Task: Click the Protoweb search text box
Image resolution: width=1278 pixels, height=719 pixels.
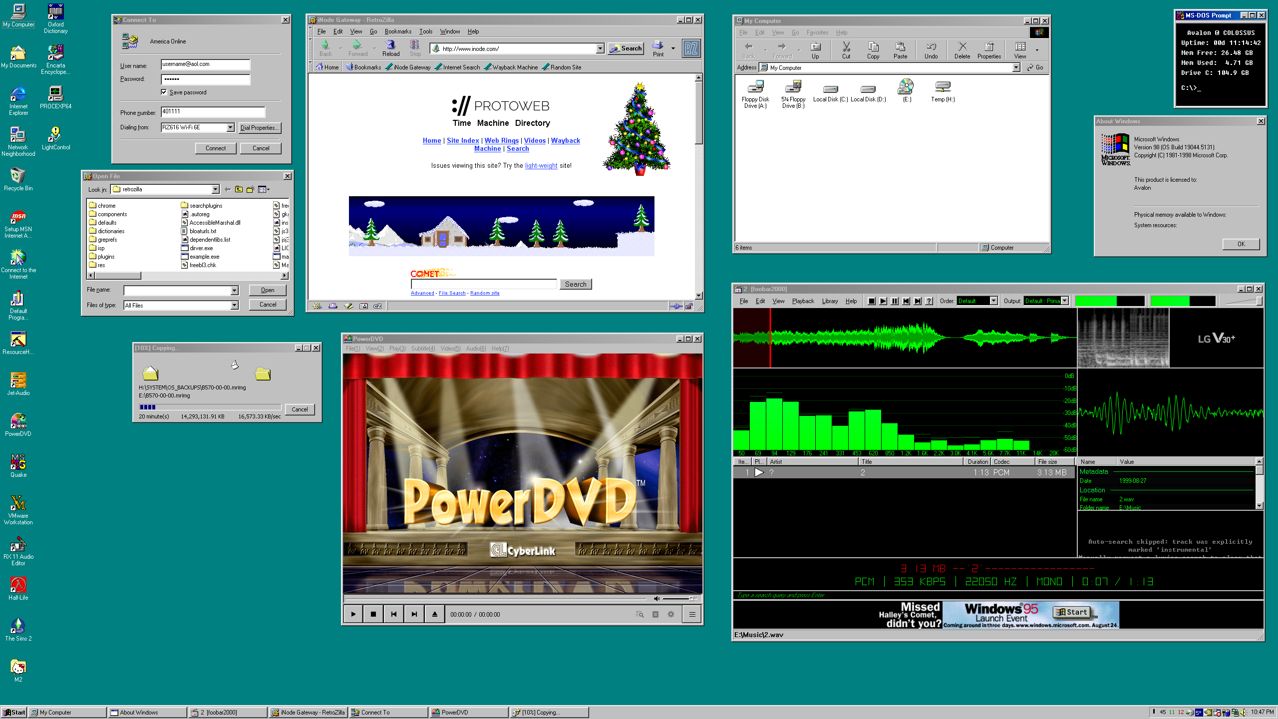Action: [483, 284]
